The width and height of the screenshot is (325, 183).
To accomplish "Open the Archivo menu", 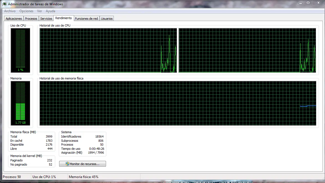I will point(10,11).
